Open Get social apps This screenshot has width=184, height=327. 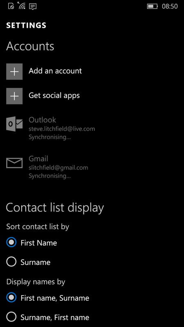[54, 96]
